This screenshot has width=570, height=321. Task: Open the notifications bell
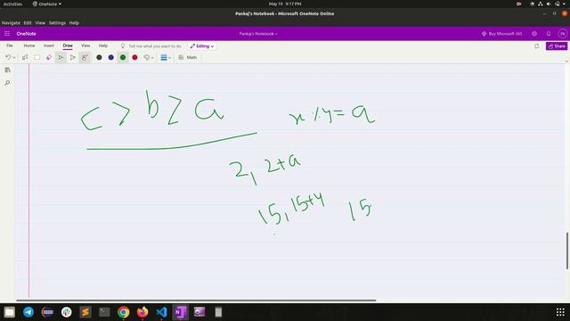[x=549, y=34]
